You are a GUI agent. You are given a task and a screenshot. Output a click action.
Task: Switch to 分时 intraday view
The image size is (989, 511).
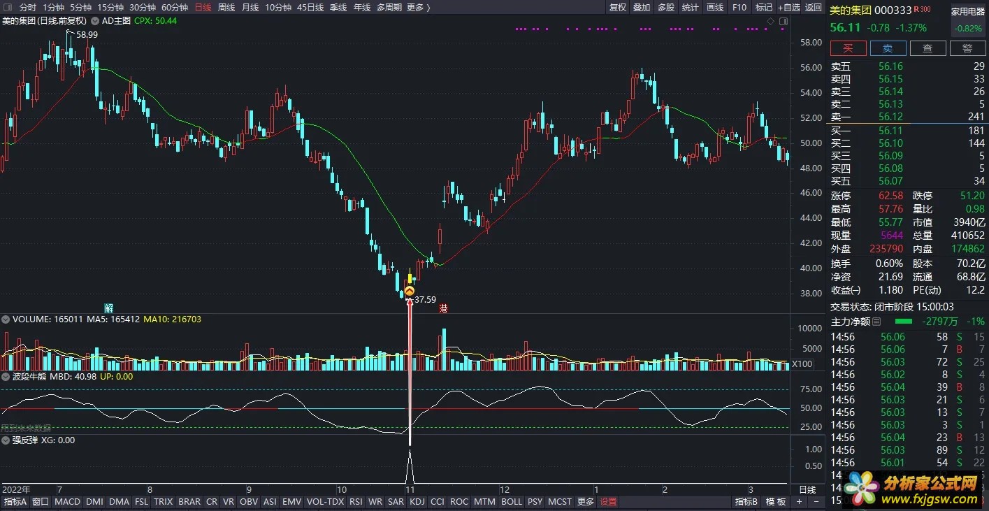(x=27, y=7)
